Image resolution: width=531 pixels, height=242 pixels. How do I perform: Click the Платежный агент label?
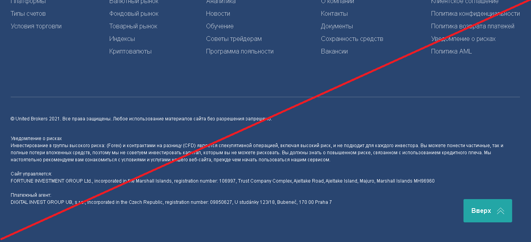pyautogui.click(x=31, y=195)
